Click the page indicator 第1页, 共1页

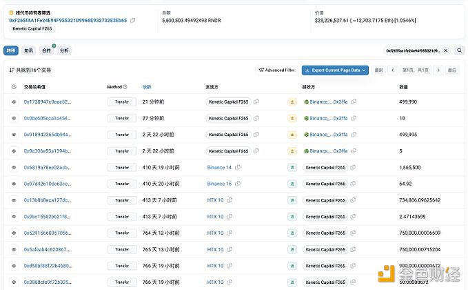(416, 70)
